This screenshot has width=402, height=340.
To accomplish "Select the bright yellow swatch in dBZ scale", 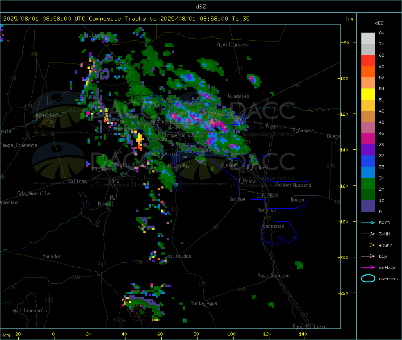I will [x=368, y=94].
